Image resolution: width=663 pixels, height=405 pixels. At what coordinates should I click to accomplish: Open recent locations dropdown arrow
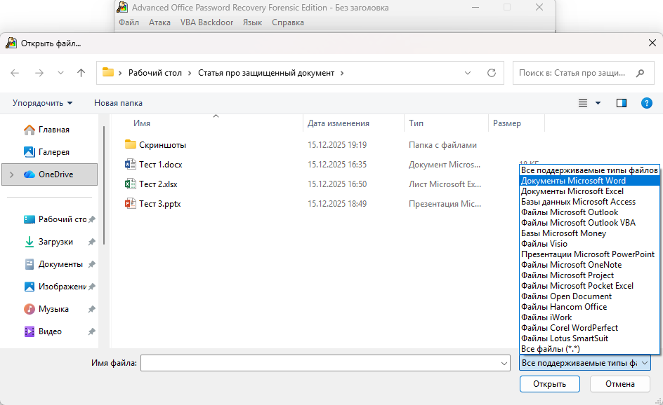(x=60, y=73)
